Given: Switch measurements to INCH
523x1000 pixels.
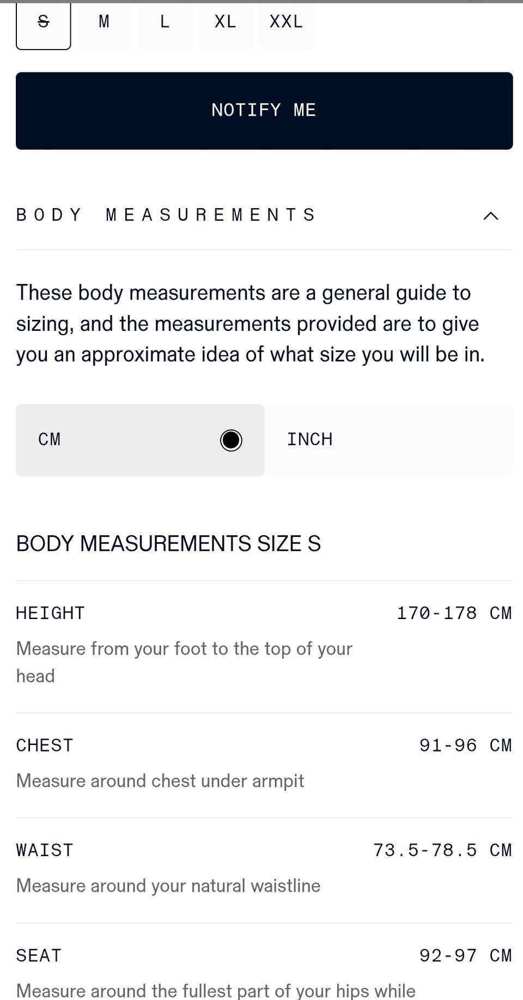Looking at the screenshot, I should coord(388,440).
